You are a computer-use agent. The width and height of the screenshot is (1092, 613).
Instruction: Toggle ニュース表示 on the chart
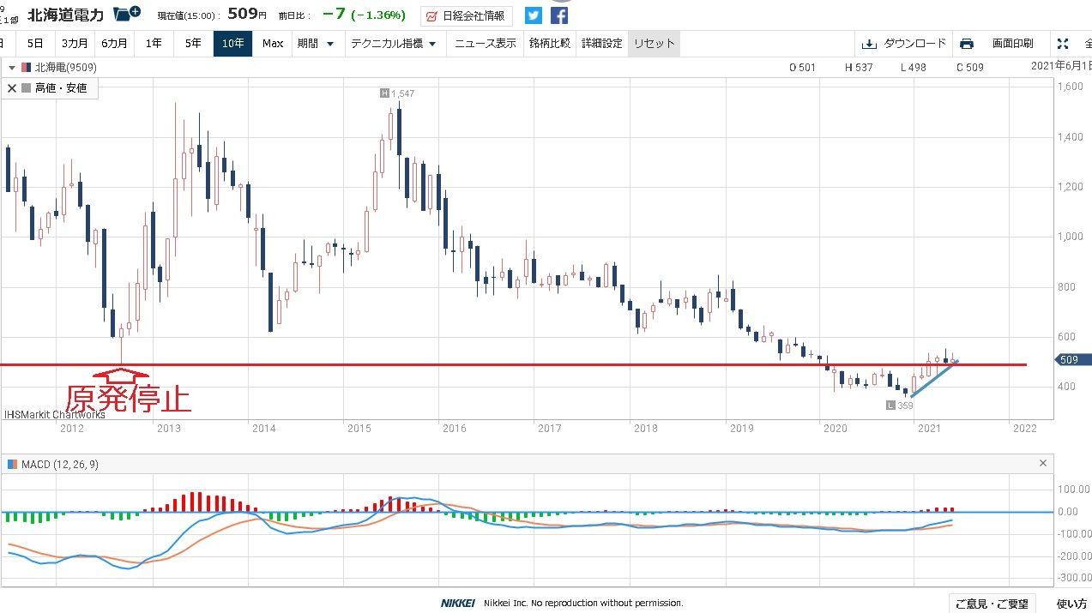point(485,44)
